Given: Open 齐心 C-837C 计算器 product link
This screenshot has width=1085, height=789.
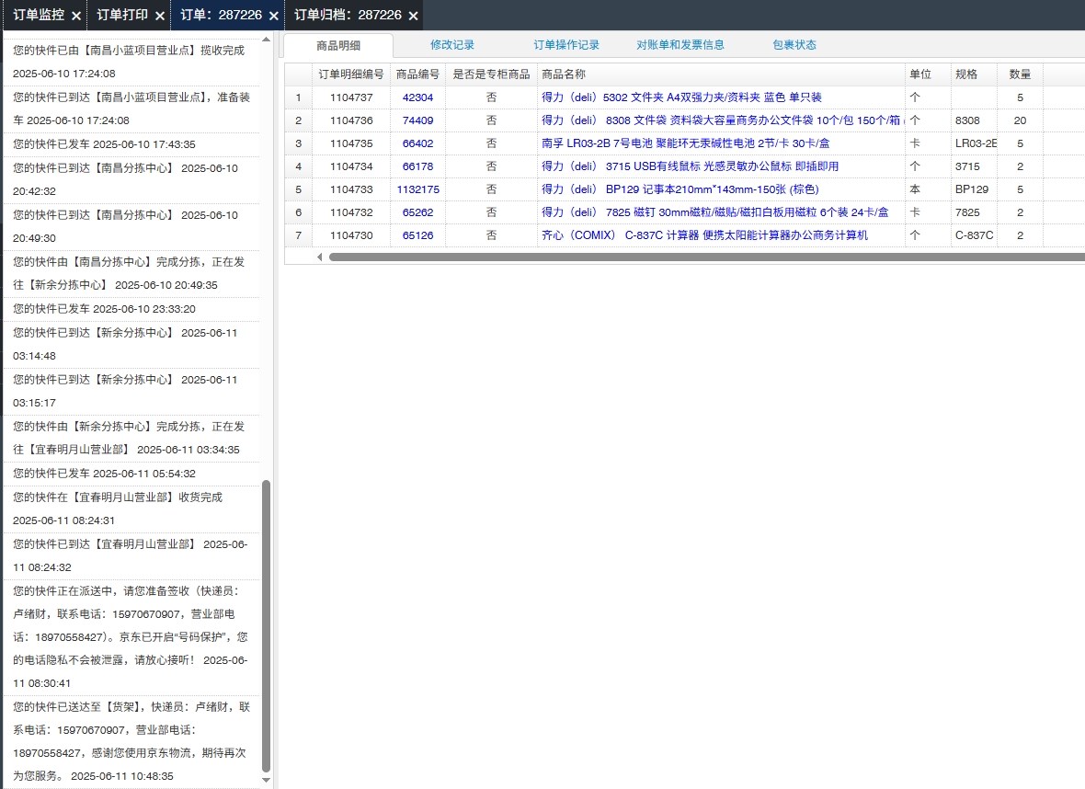Looking at the screenshot, I should [704, 235].
